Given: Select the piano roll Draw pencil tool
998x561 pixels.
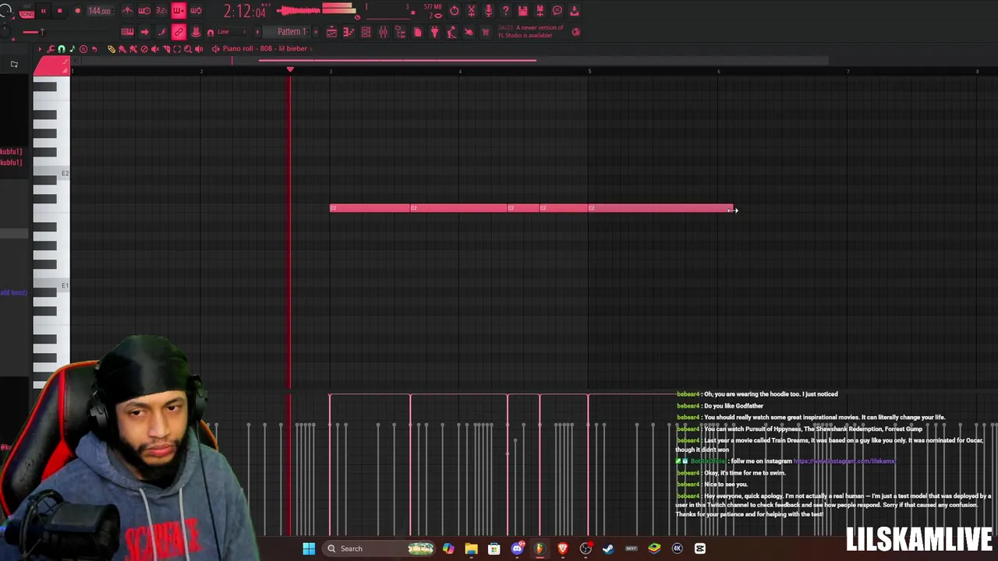Looking at the screenshot, I should [111, 49].
